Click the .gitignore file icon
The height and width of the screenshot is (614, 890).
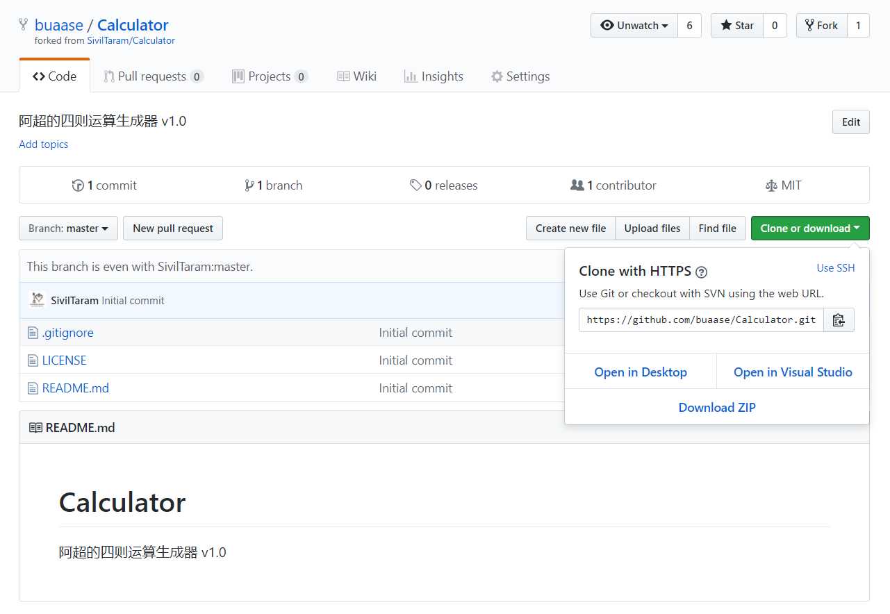[x=33, y=333]
